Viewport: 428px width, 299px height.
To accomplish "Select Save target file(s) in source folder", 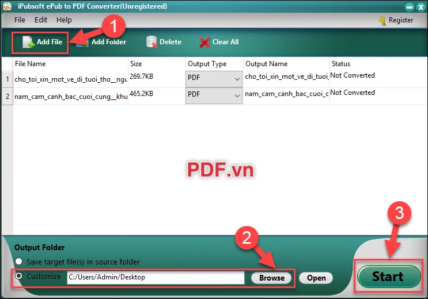I will [19, 262].
